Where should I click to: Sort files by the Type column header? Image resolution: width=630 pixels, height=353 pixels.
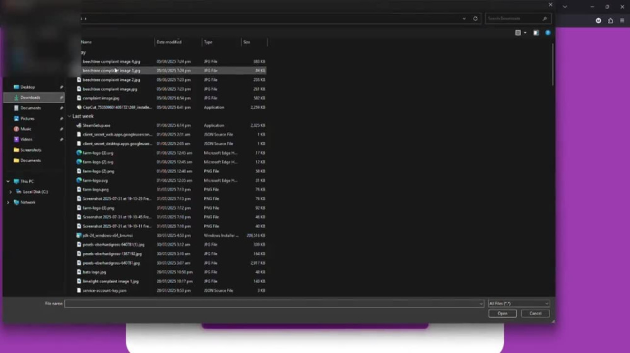(x=221, y=42)
